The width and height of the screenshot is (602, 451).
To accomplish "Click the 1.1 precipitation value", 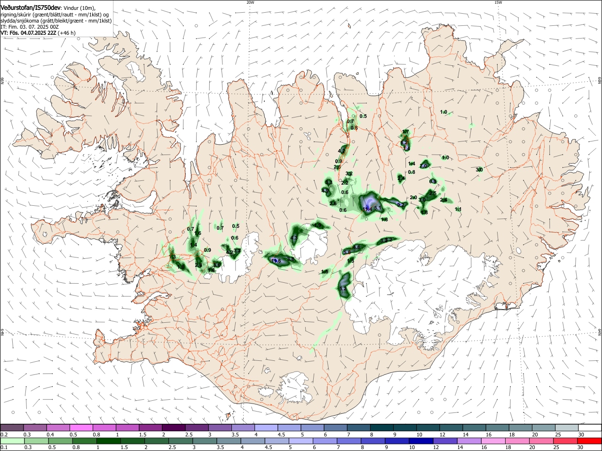I will (x=459, y=210).
